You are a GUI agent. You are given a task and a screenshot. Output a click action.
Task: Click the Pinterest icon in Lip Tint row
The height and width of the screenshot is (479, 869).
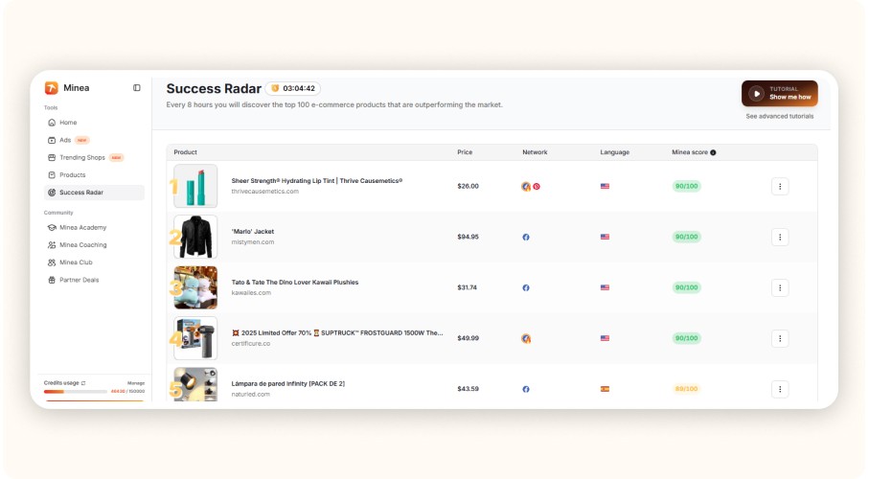coord(537,186)
